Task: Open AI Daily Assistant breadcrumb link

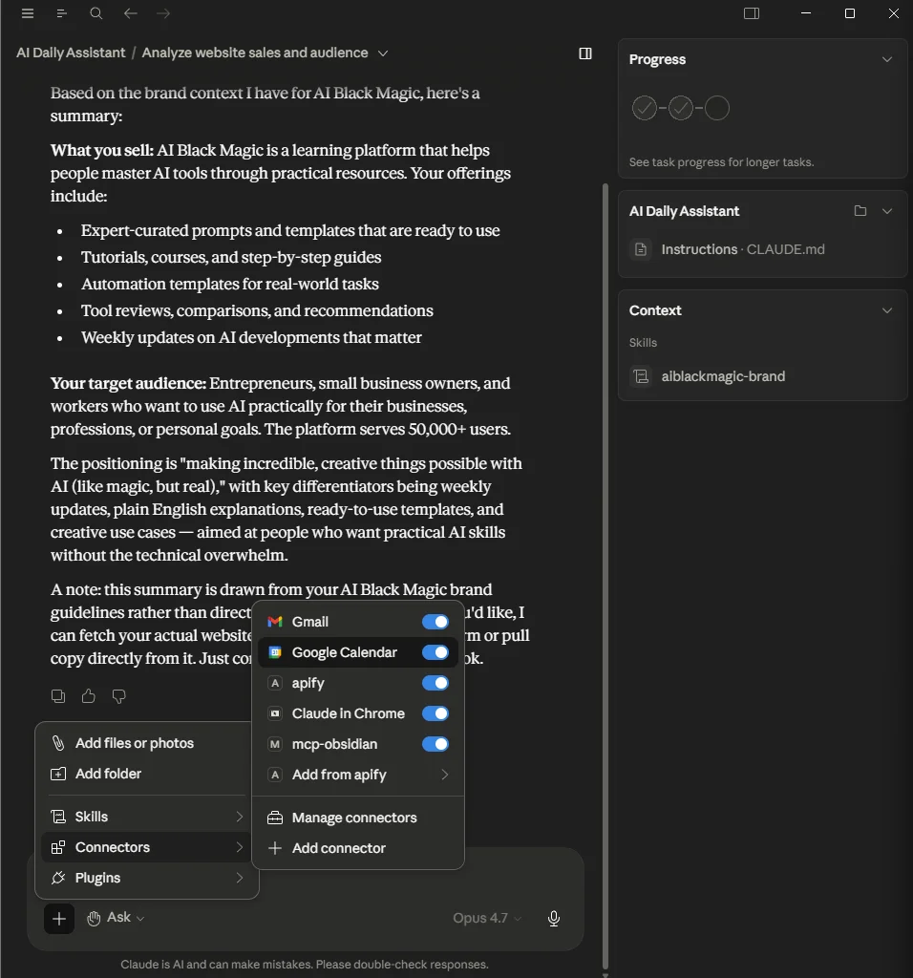Action: click(71, 53)
